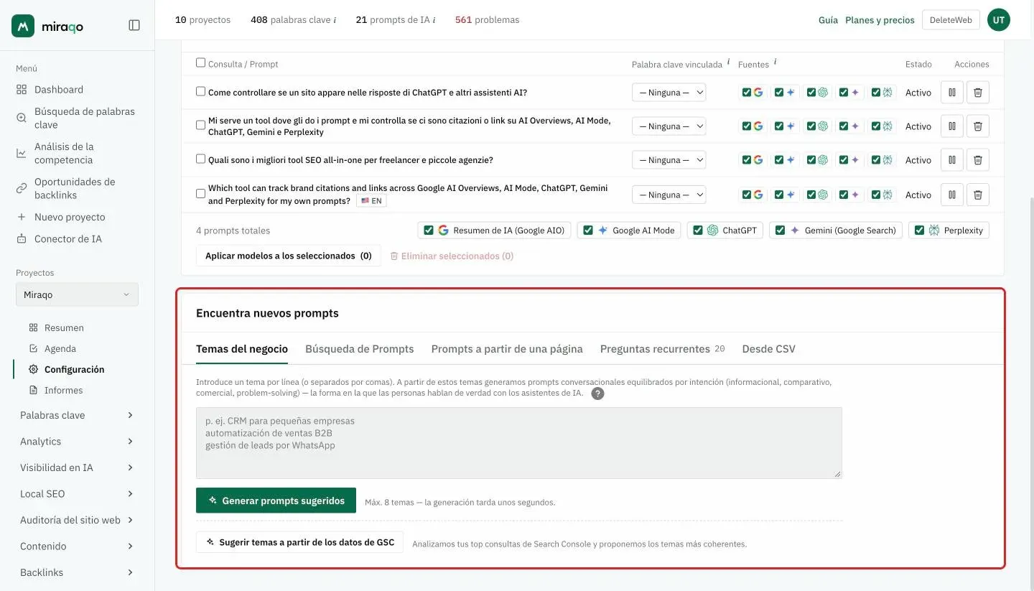
Task: Toggle Google source for 'Come controllare' row
Action: coord(747,93)
